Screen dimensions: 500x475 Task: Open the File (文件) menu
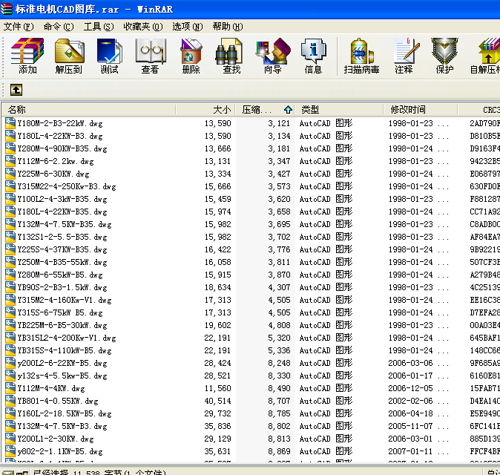tap(19, 27)
